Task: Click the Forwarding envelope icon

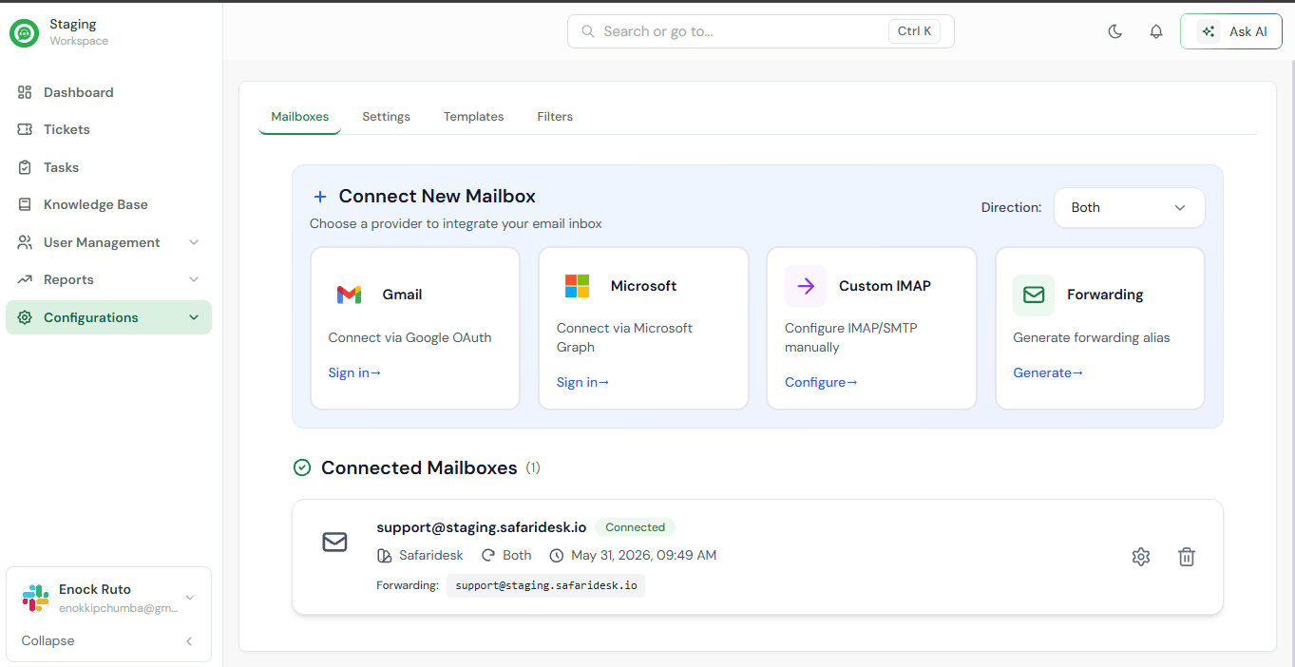Action: pos(1034,295)
